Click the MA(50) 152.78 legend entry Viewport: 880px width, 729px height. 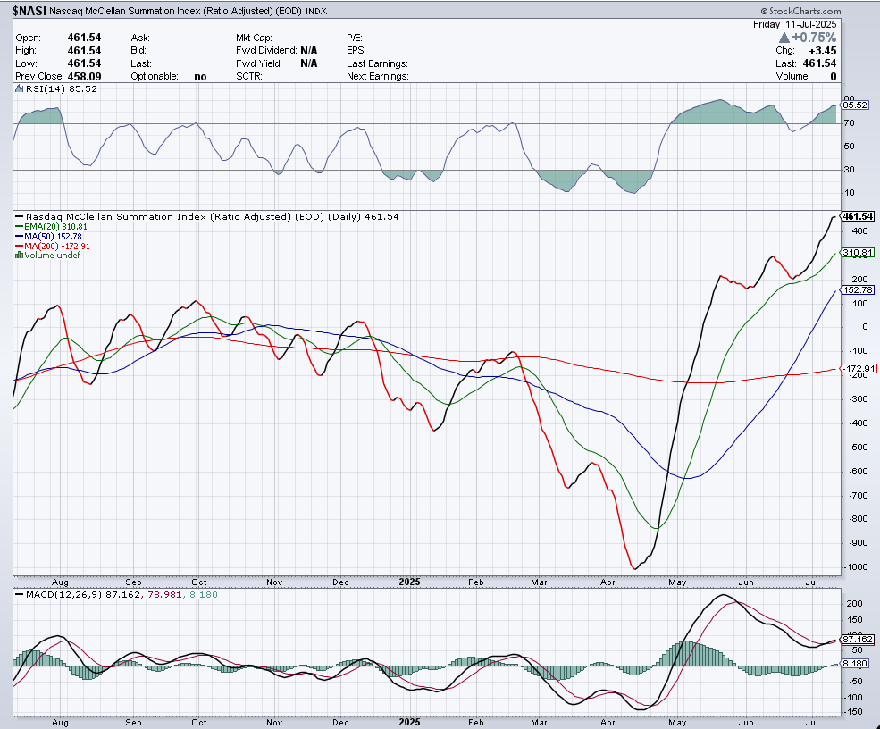pos(49,236)
